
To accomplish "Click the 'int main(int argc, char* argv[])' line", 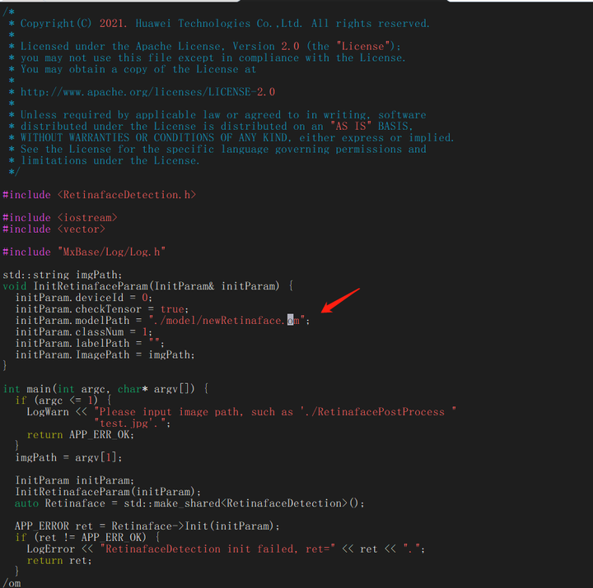I will 105,389.
